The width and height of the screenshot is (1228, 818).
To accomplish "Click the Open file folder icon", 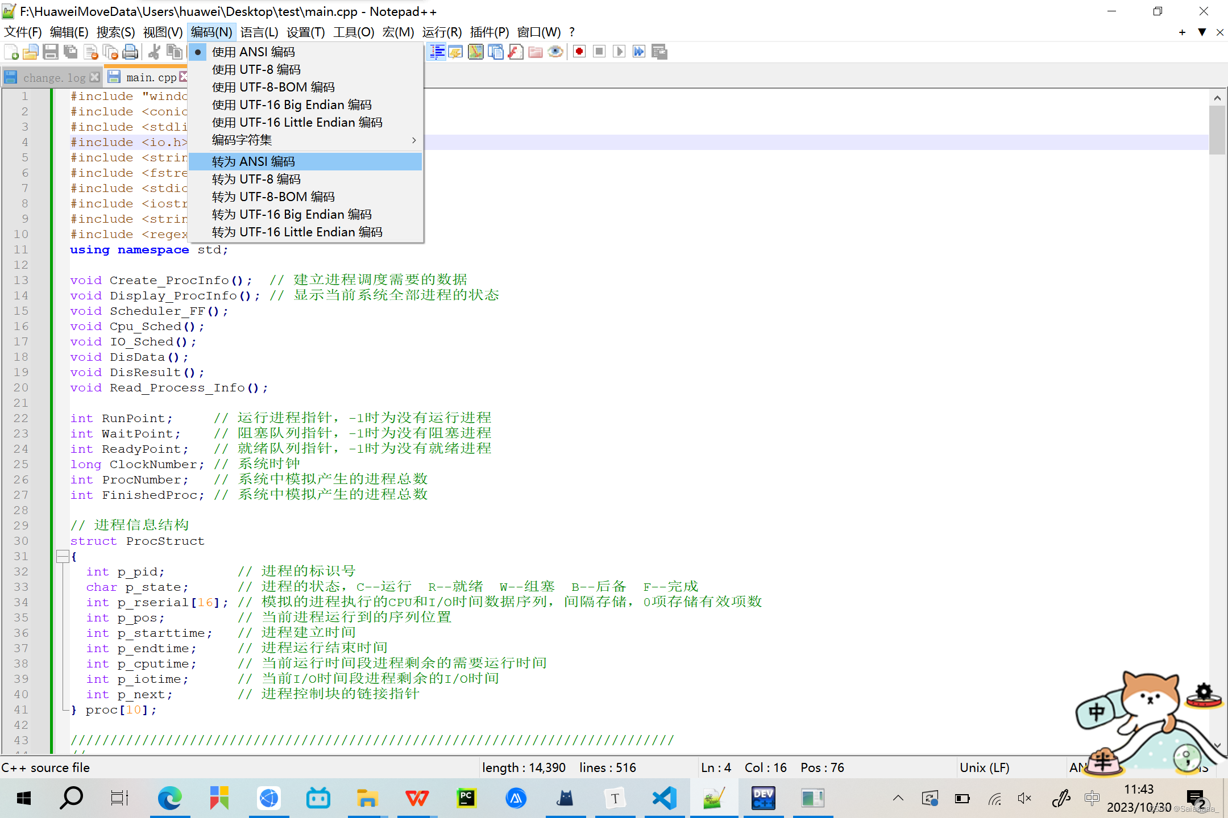I will point(31,52).
